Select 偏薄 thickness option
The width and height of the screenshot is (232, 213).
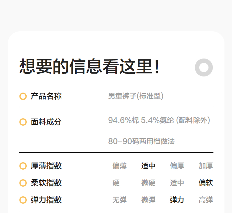119,166
